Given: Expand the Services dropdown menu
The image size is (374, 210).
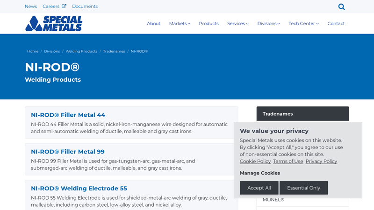Looking at the screenshot, I should tap(237, 24).
